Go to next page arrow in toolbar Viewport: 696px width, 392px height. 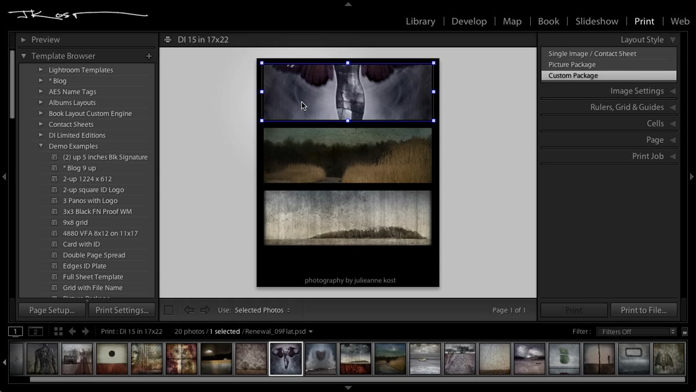point(205,310)
